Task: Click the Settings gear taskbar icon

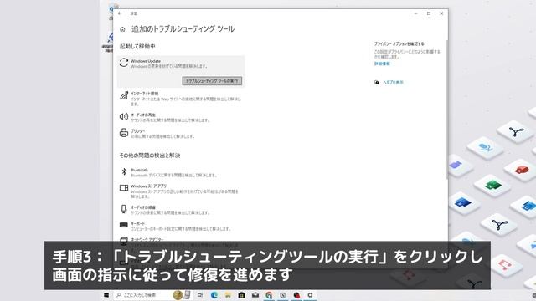Action: pyautogui.click(x=310, y=295)
